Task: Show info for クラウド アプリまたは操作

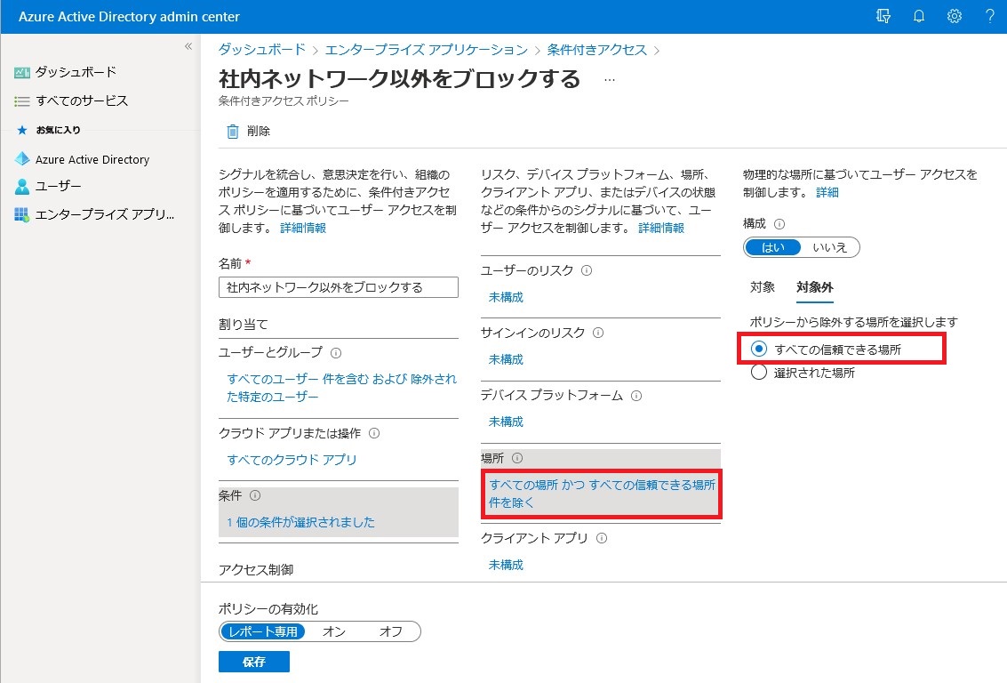Action: pyautogui.click(x=374, y=434)
